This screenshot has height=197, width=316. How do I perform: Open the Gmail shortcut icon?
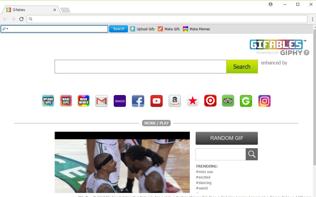[x=102, y=101]
